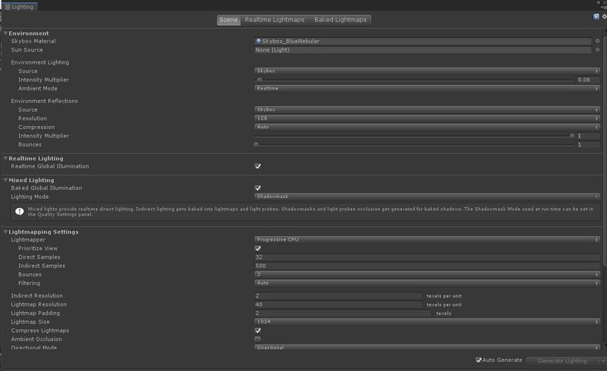Viewport: 607px width, 371px height.
Task: Collapse the Mixed Lighting section
Action: pos(6,180)
